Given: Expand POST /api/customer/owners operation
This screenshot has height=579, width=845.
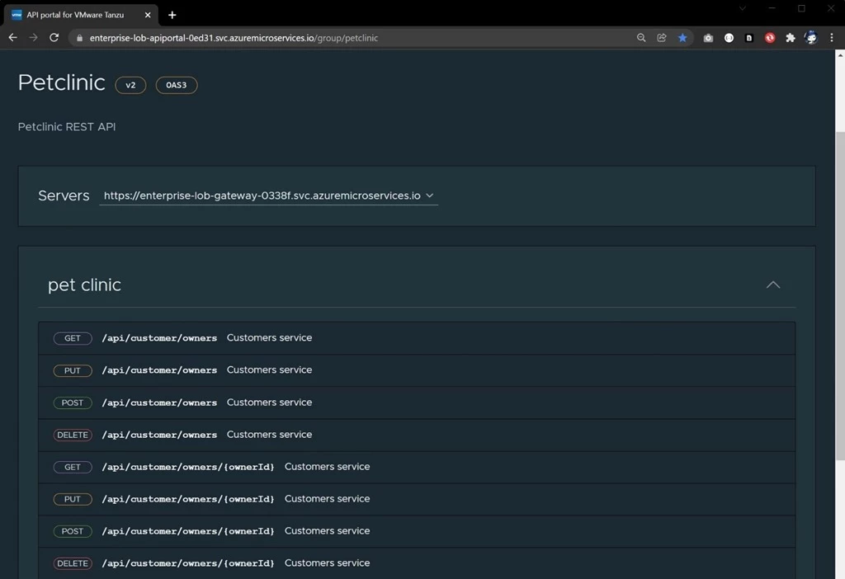Looking at the screenshot, I should (417, 402).
